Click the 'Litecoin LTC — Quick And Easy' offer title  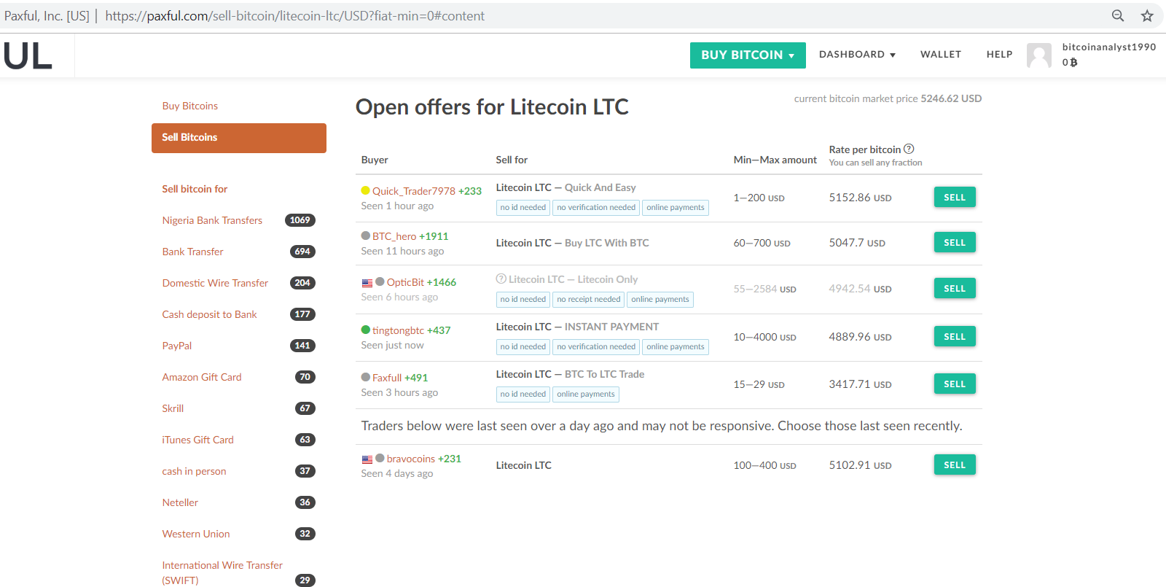(566, 187)
